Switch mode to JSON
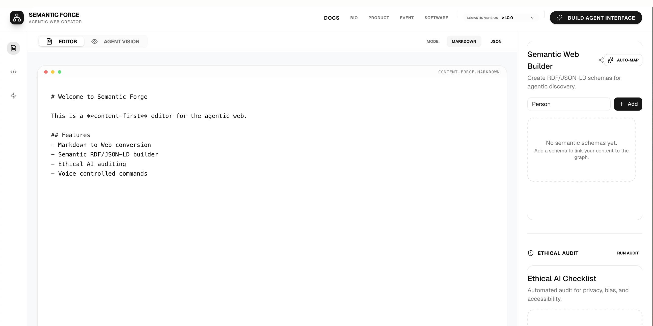 point(496,41)
